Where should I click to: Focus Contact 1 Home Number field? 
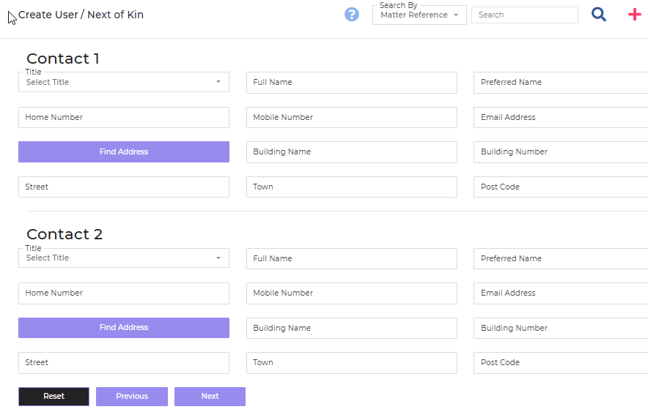(124, 118)
